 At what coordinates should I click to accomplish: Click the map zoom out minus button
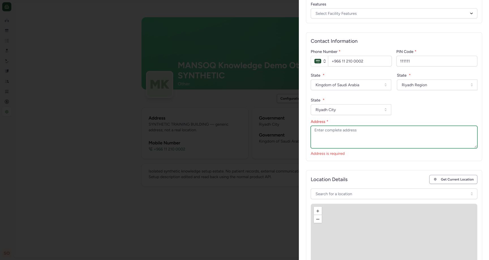coord(318,219)
